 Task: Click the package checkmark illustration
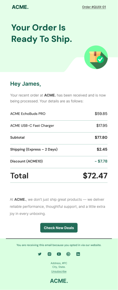[x=96, y=57]
